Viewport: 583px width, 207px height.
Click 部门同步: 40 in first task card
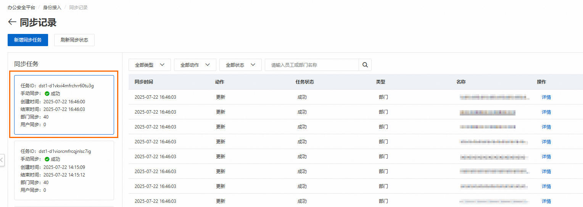[x=35, y=117]
